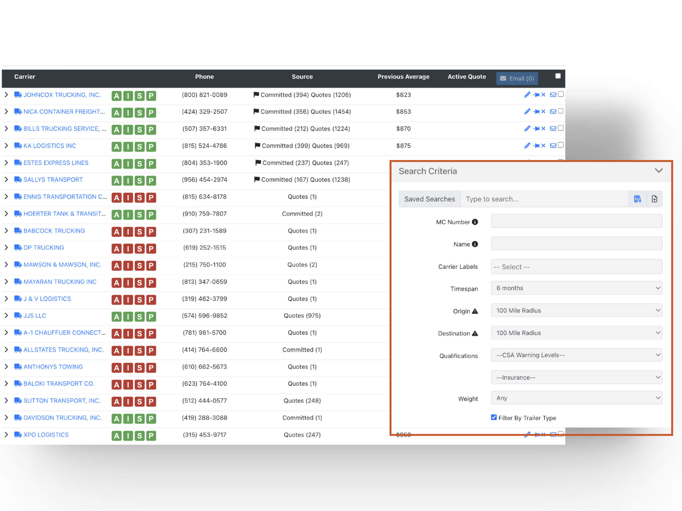Open the Timespan dropdown showing 6 months
Image resolution: width=682 pixels, height=511 pixels.
576,288
